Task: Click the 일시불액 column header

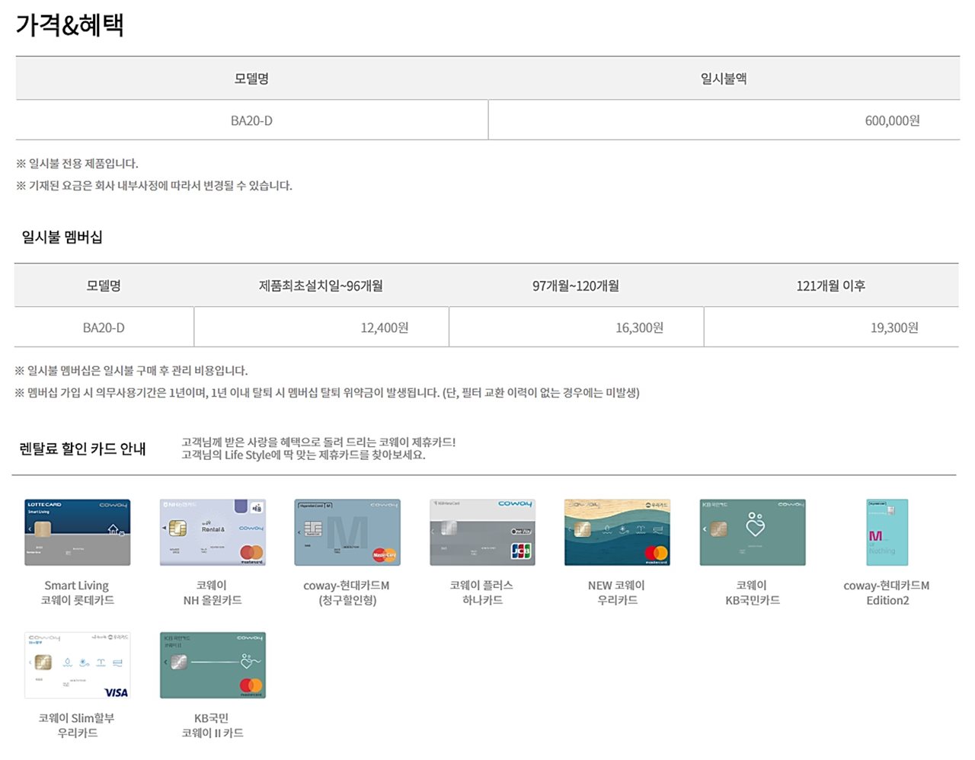Action: 724,78
